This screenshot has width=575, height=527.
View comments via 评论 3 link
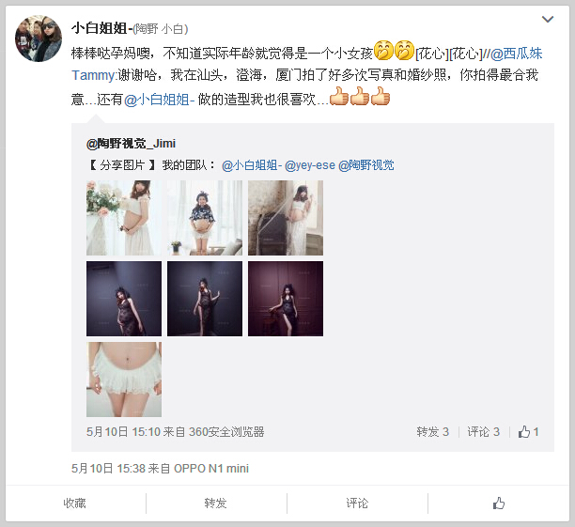tap(483, 431)
